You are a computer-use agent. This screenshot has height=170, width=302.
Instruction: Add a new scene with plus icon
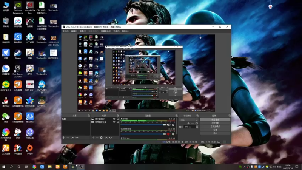point(64,138)
